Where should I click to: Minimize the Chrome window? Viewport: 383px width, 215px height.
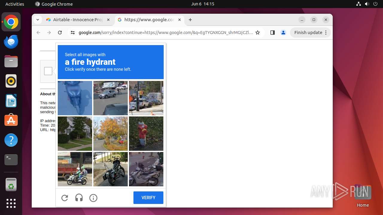pyautogui.click(x=302, y=20)
